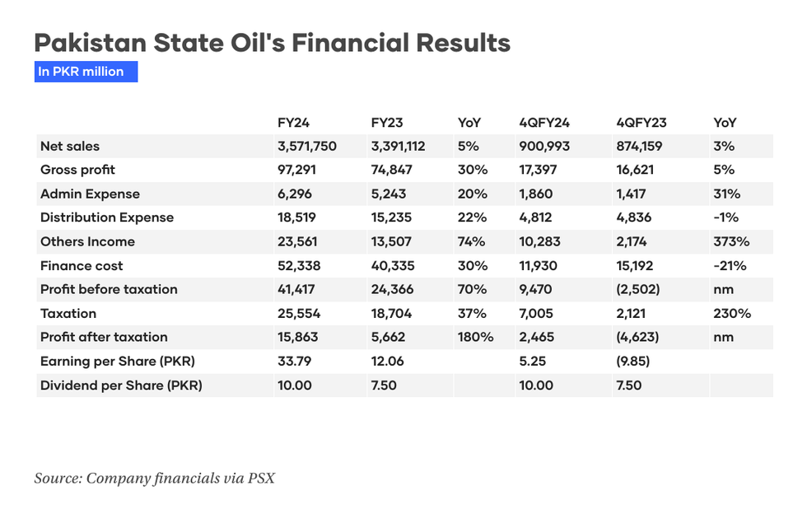
Task: Click the 'Profit after taxation' row label
Action: coord(104,337)
